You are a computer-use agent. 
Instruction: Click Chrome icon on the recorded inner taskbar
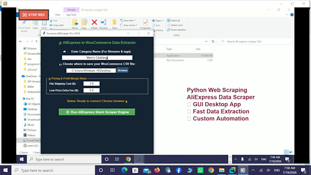point(128,159)
